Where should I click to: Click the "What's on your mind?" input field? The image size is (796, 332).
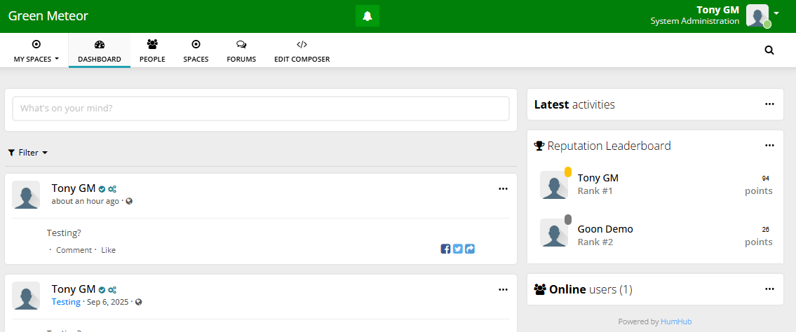(261, 109)
